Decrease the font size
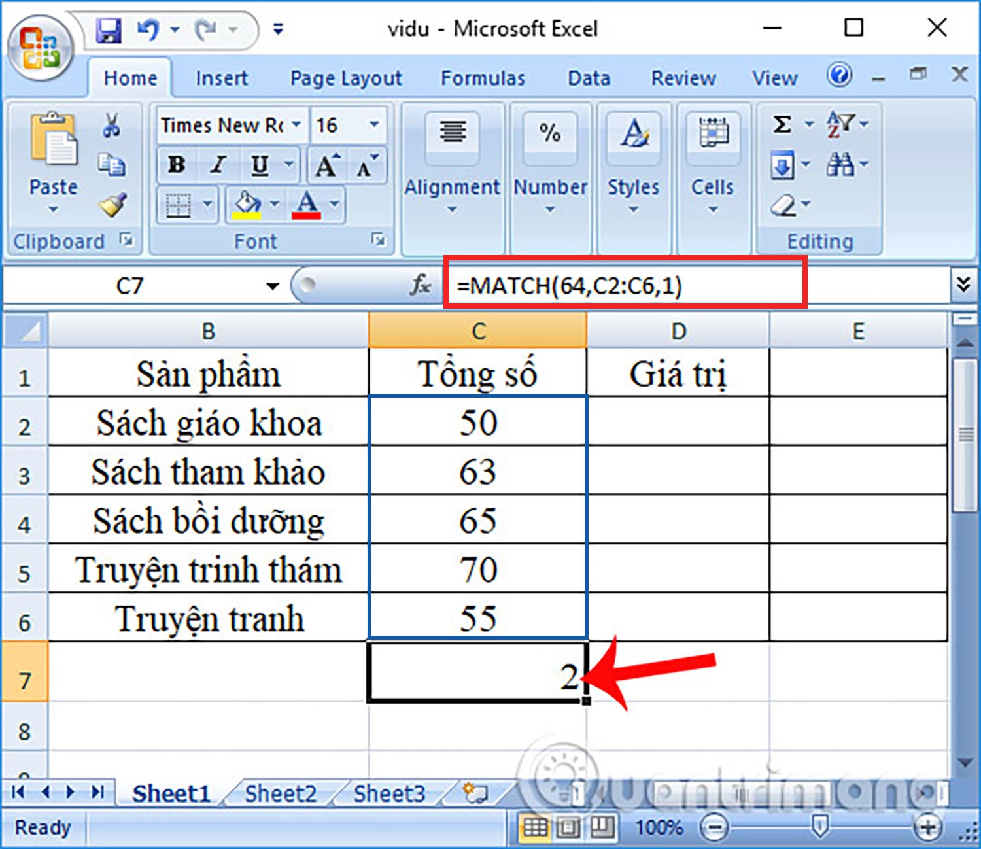The height and width of the screenshot is (849, 981). 366,165
